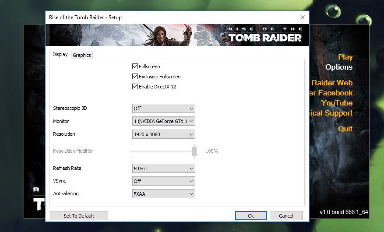Open Raider Web link in launcher
The width and height of the screenshot is (384, 232).
(332, 83)
